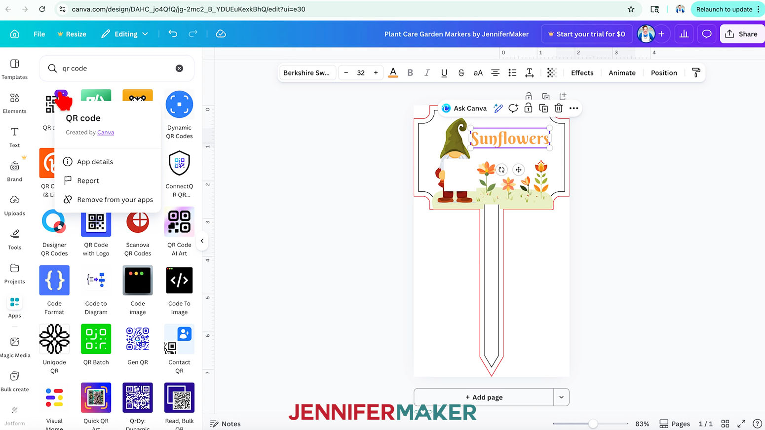
Task: Click the font size value field
Action: tap(361, 72)
